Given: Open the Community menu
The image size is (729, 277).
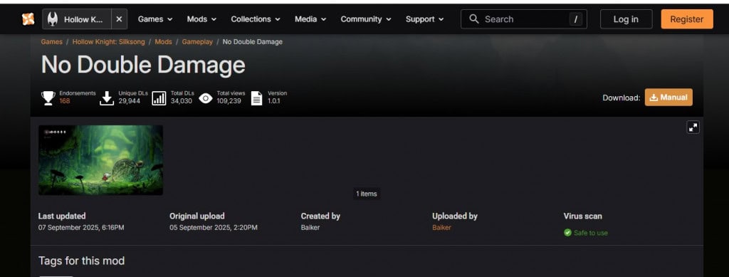Looking at the screenshot, I should click(x=366, y=19).
